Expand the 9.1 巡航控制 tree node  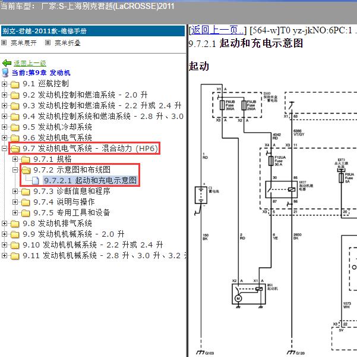coord(4,84)
